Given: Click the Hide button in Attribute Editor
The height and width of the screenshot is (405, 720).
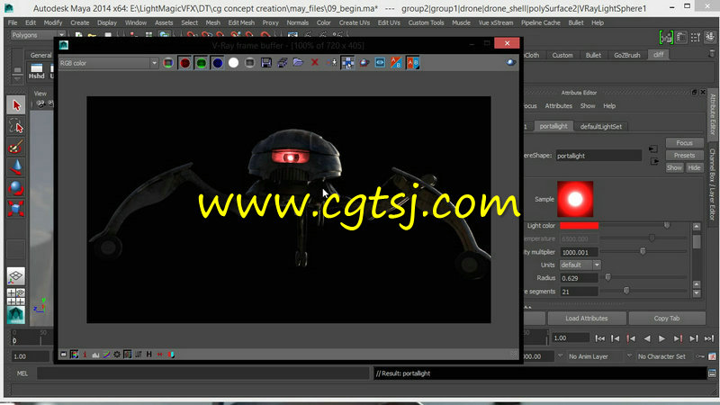Looking at the screenshot, I should pos(694,168).
